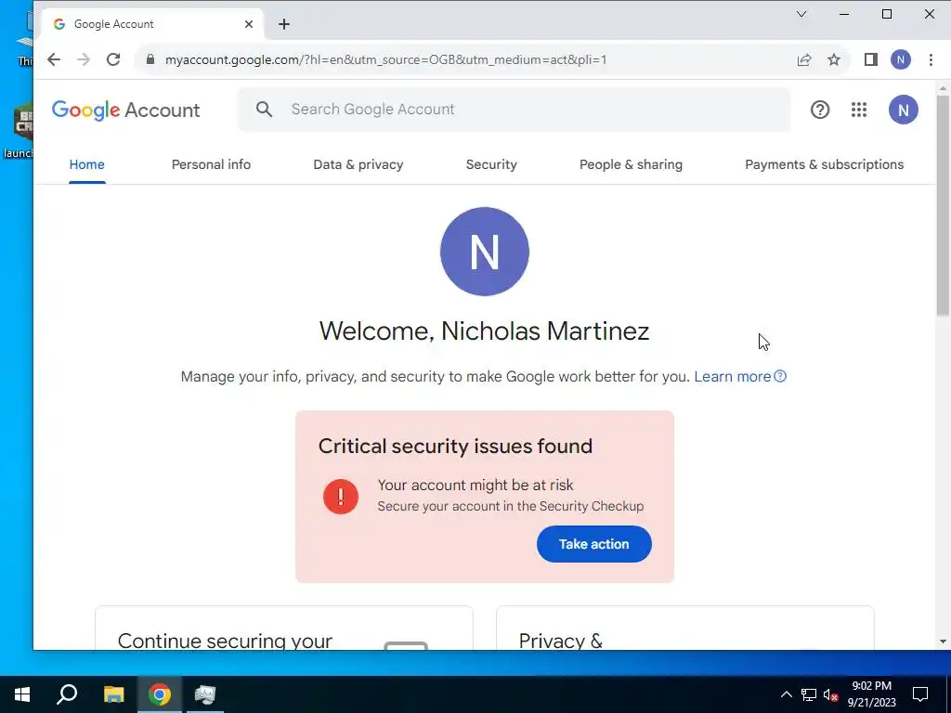Show hidden system tray icons
Image resolution: width=951 pixels, height=713 pixels.
[x=786, y=694]
